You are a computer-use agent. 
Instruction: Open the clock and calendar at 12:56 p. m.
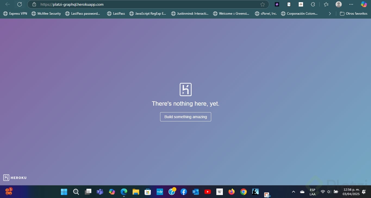(351, 192)
